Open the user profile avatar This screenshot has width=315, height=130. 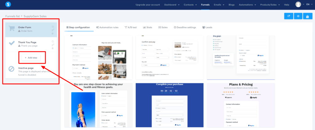click(x=298, y=4)
